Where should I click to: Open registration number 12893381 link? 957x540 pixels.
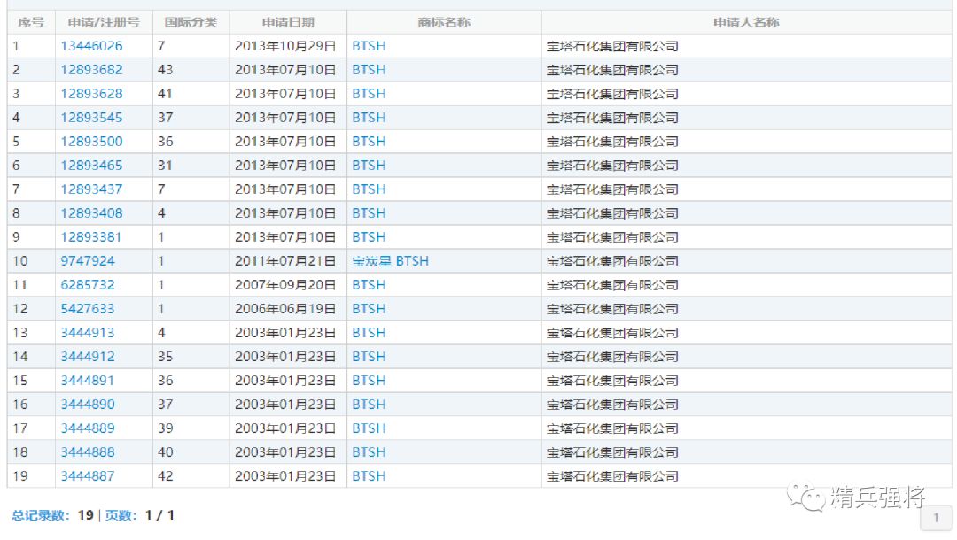(91, 236)
